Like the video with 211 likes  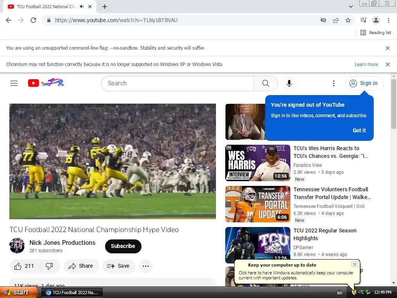pyautogui.click(x=24, y=266)
